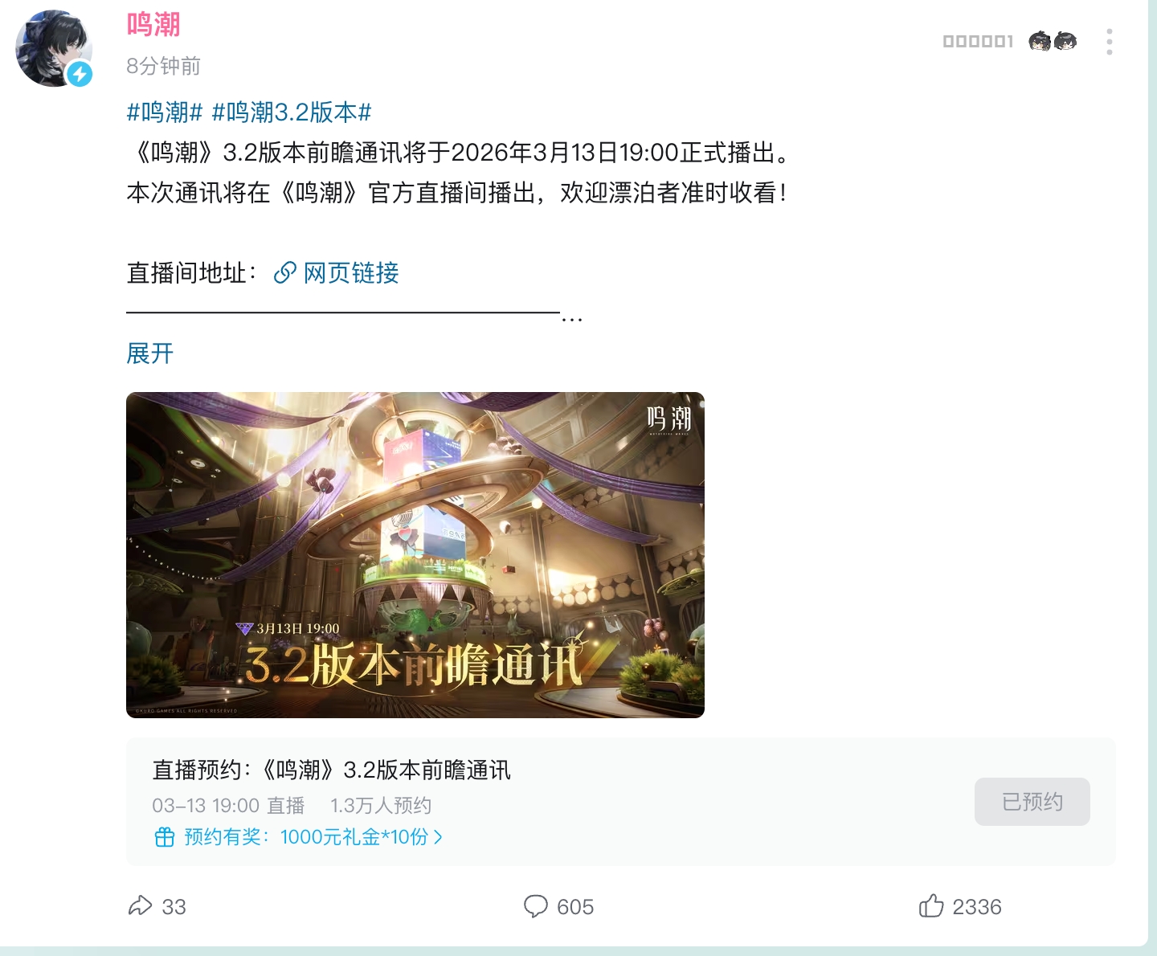Image resolution: width=1157 pixels, height=956 pixels.
Task: Click the 鸣潮 username
Action: pyautogui.click(x=153, y=24)
